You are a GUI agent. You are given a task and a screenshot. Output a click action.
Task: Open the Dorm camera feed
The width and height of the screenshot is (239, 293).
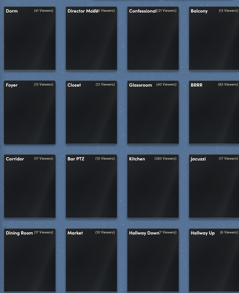30,39
